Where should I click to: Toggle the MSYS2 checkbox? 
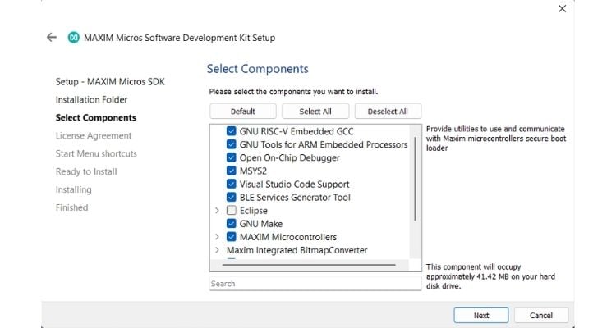[232, 171]
